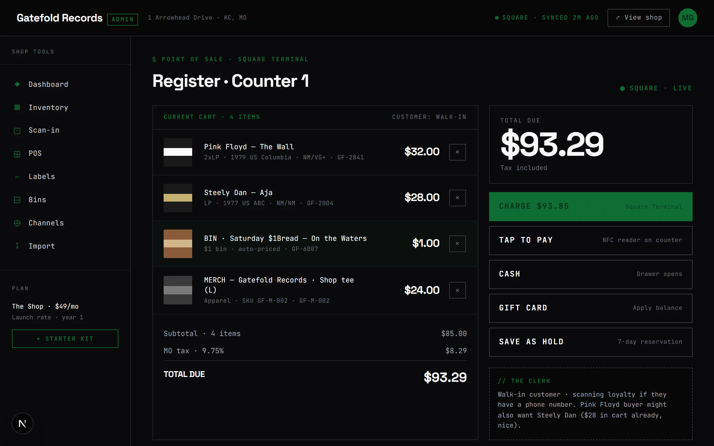This screenshot has width=714, height=446.
Task: Click the Steely Dan Aja thumbnail
Action: tap(178, 198)
